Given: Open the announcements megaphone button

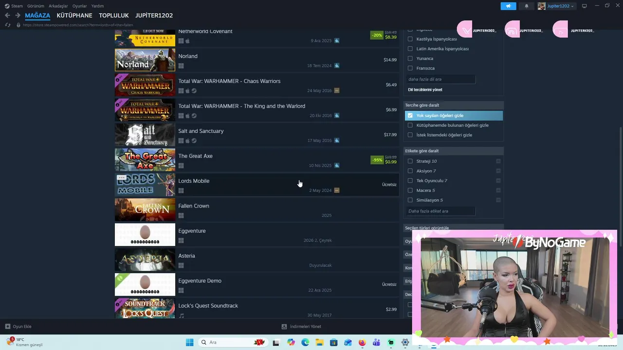Looking at the screenshot, I should (508, 6).
